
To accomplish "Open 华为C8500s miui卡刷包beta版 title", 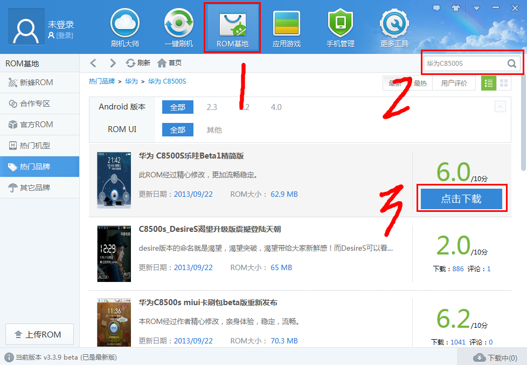I will 208,302.
